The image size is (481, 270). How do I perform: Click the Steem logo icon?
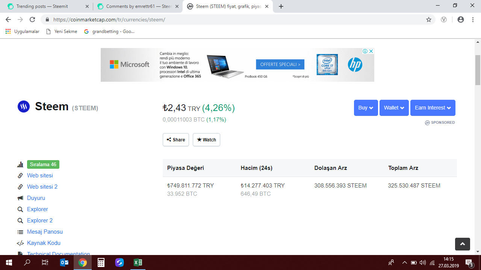tap(24, 106)
